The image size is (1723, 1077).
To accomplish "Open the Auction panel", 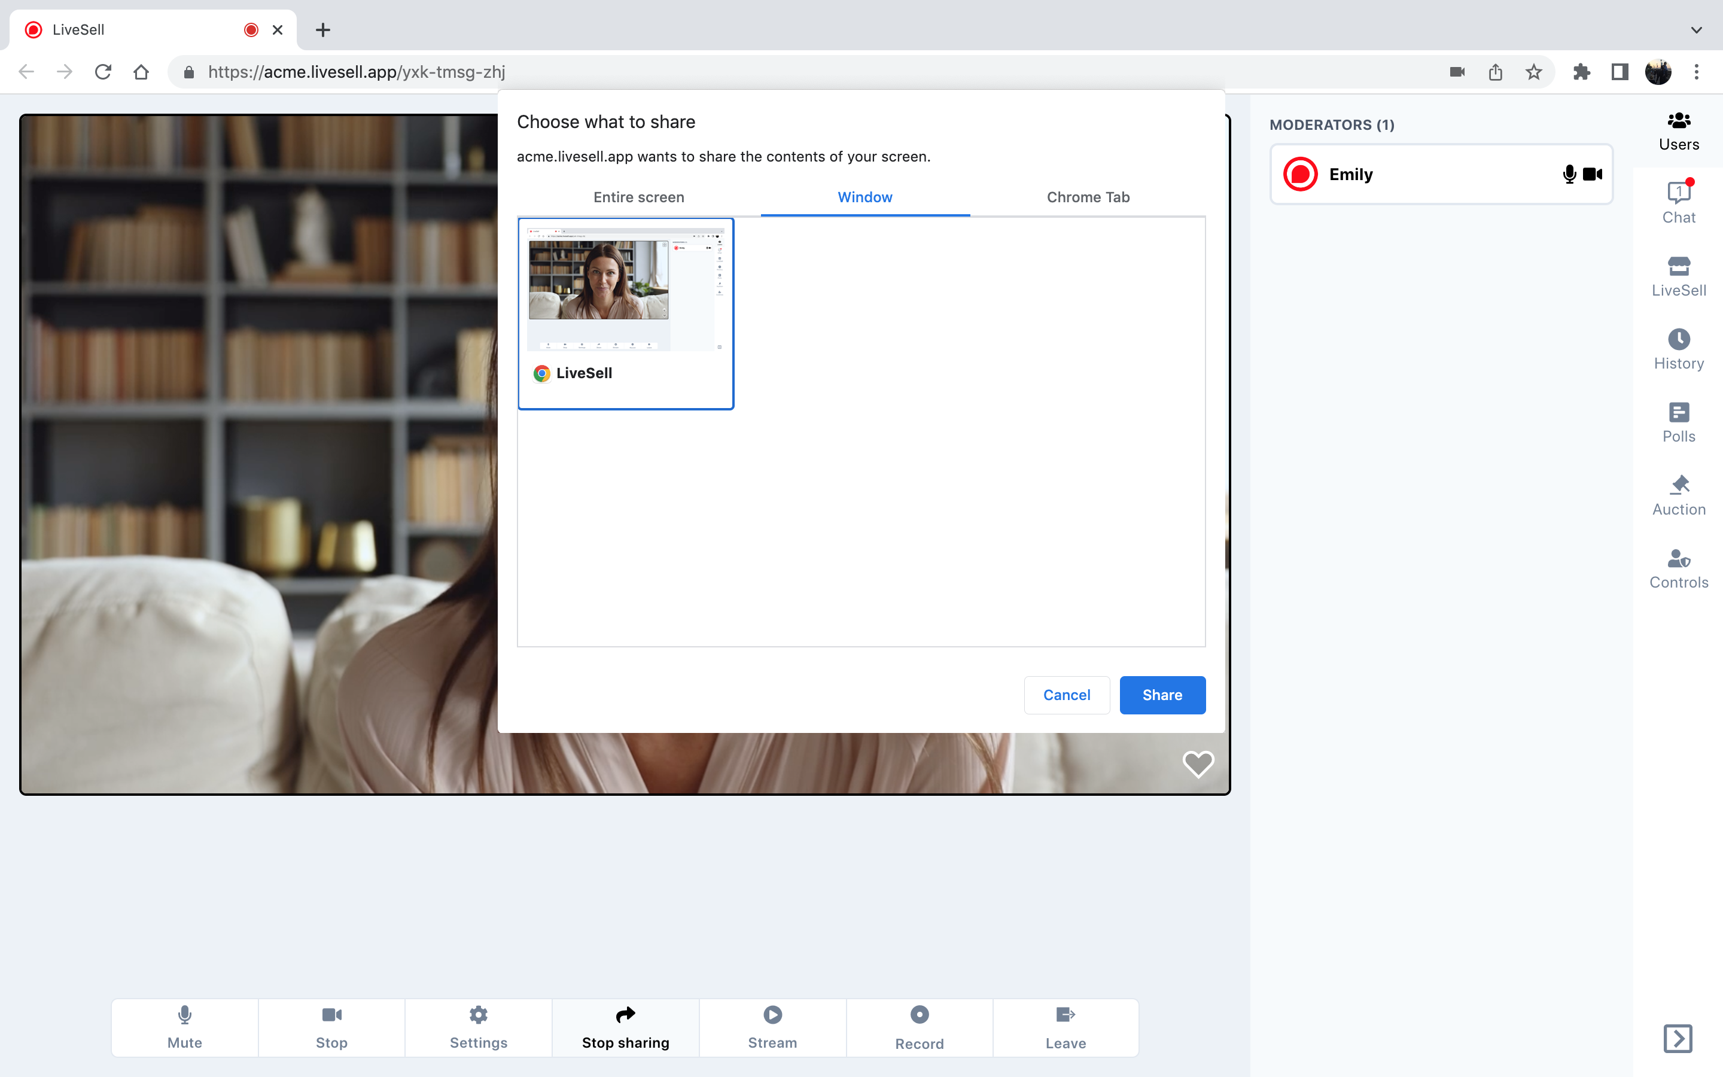I will [x=1679, y=496].
